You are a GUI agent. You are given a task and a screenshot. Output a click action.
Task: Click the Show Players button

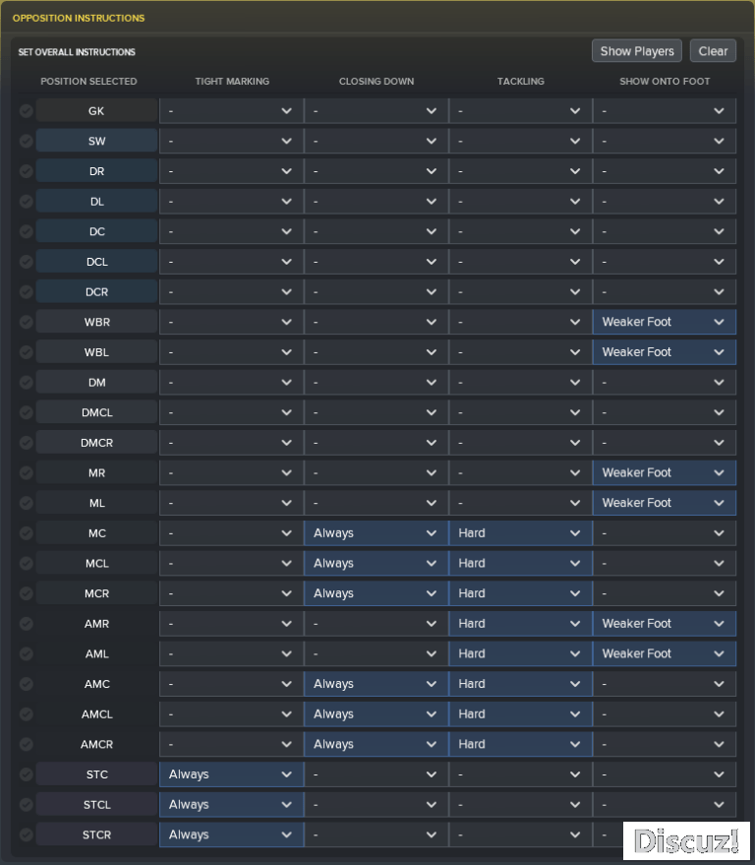pyautogui.click(x=637, y=51)
